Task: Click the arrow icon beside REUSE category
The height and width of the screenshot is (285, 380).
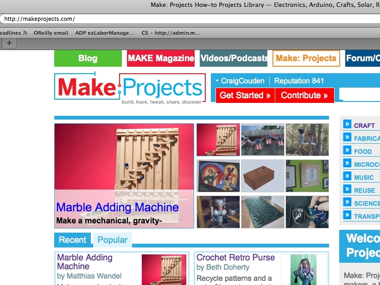Action: [x=347, y=189]
